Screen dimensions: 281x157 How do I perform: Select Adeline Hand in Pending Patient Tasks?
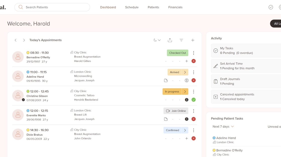(226, 138)
